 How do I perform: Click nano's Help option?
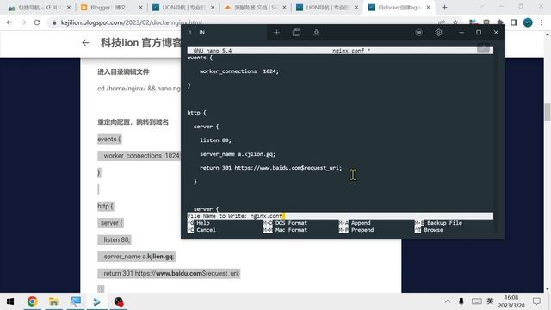203,223
